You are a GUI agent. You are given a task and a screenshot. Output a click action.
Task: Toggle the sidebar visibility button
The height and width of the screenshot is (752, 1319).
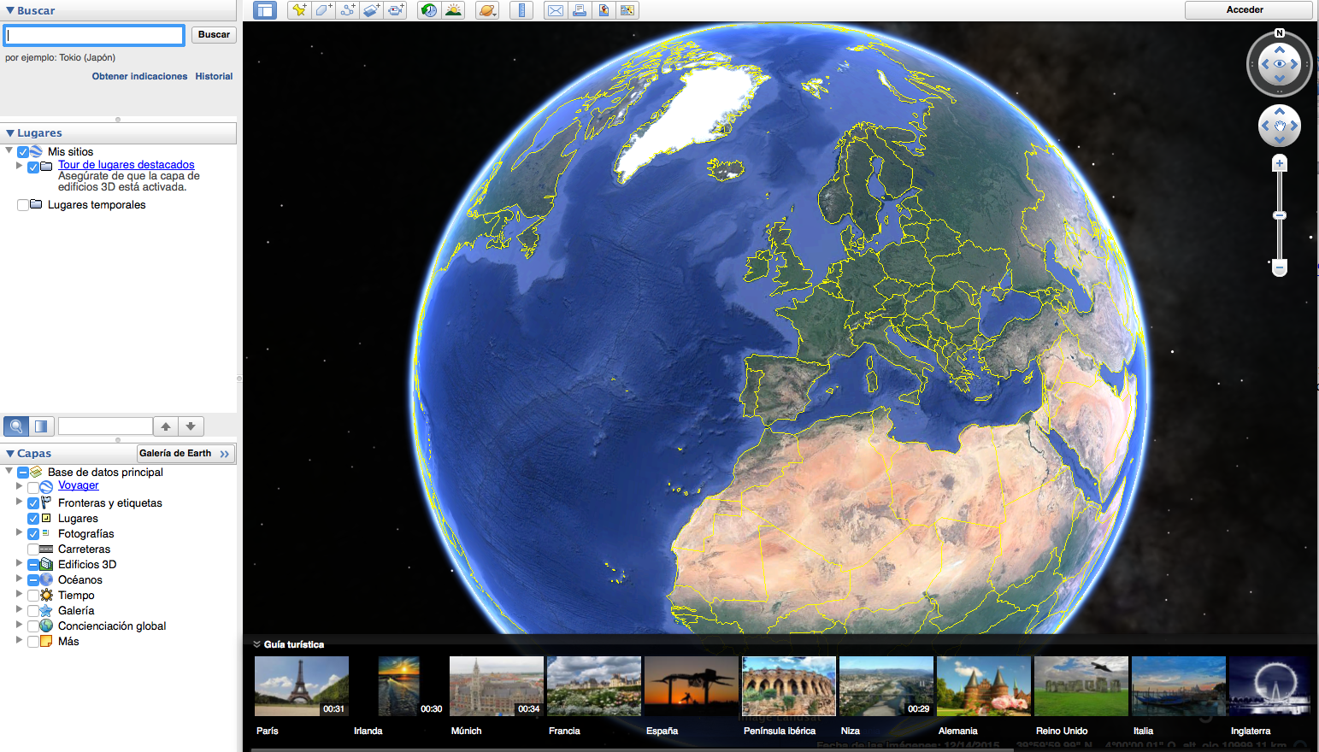point(265,10)
